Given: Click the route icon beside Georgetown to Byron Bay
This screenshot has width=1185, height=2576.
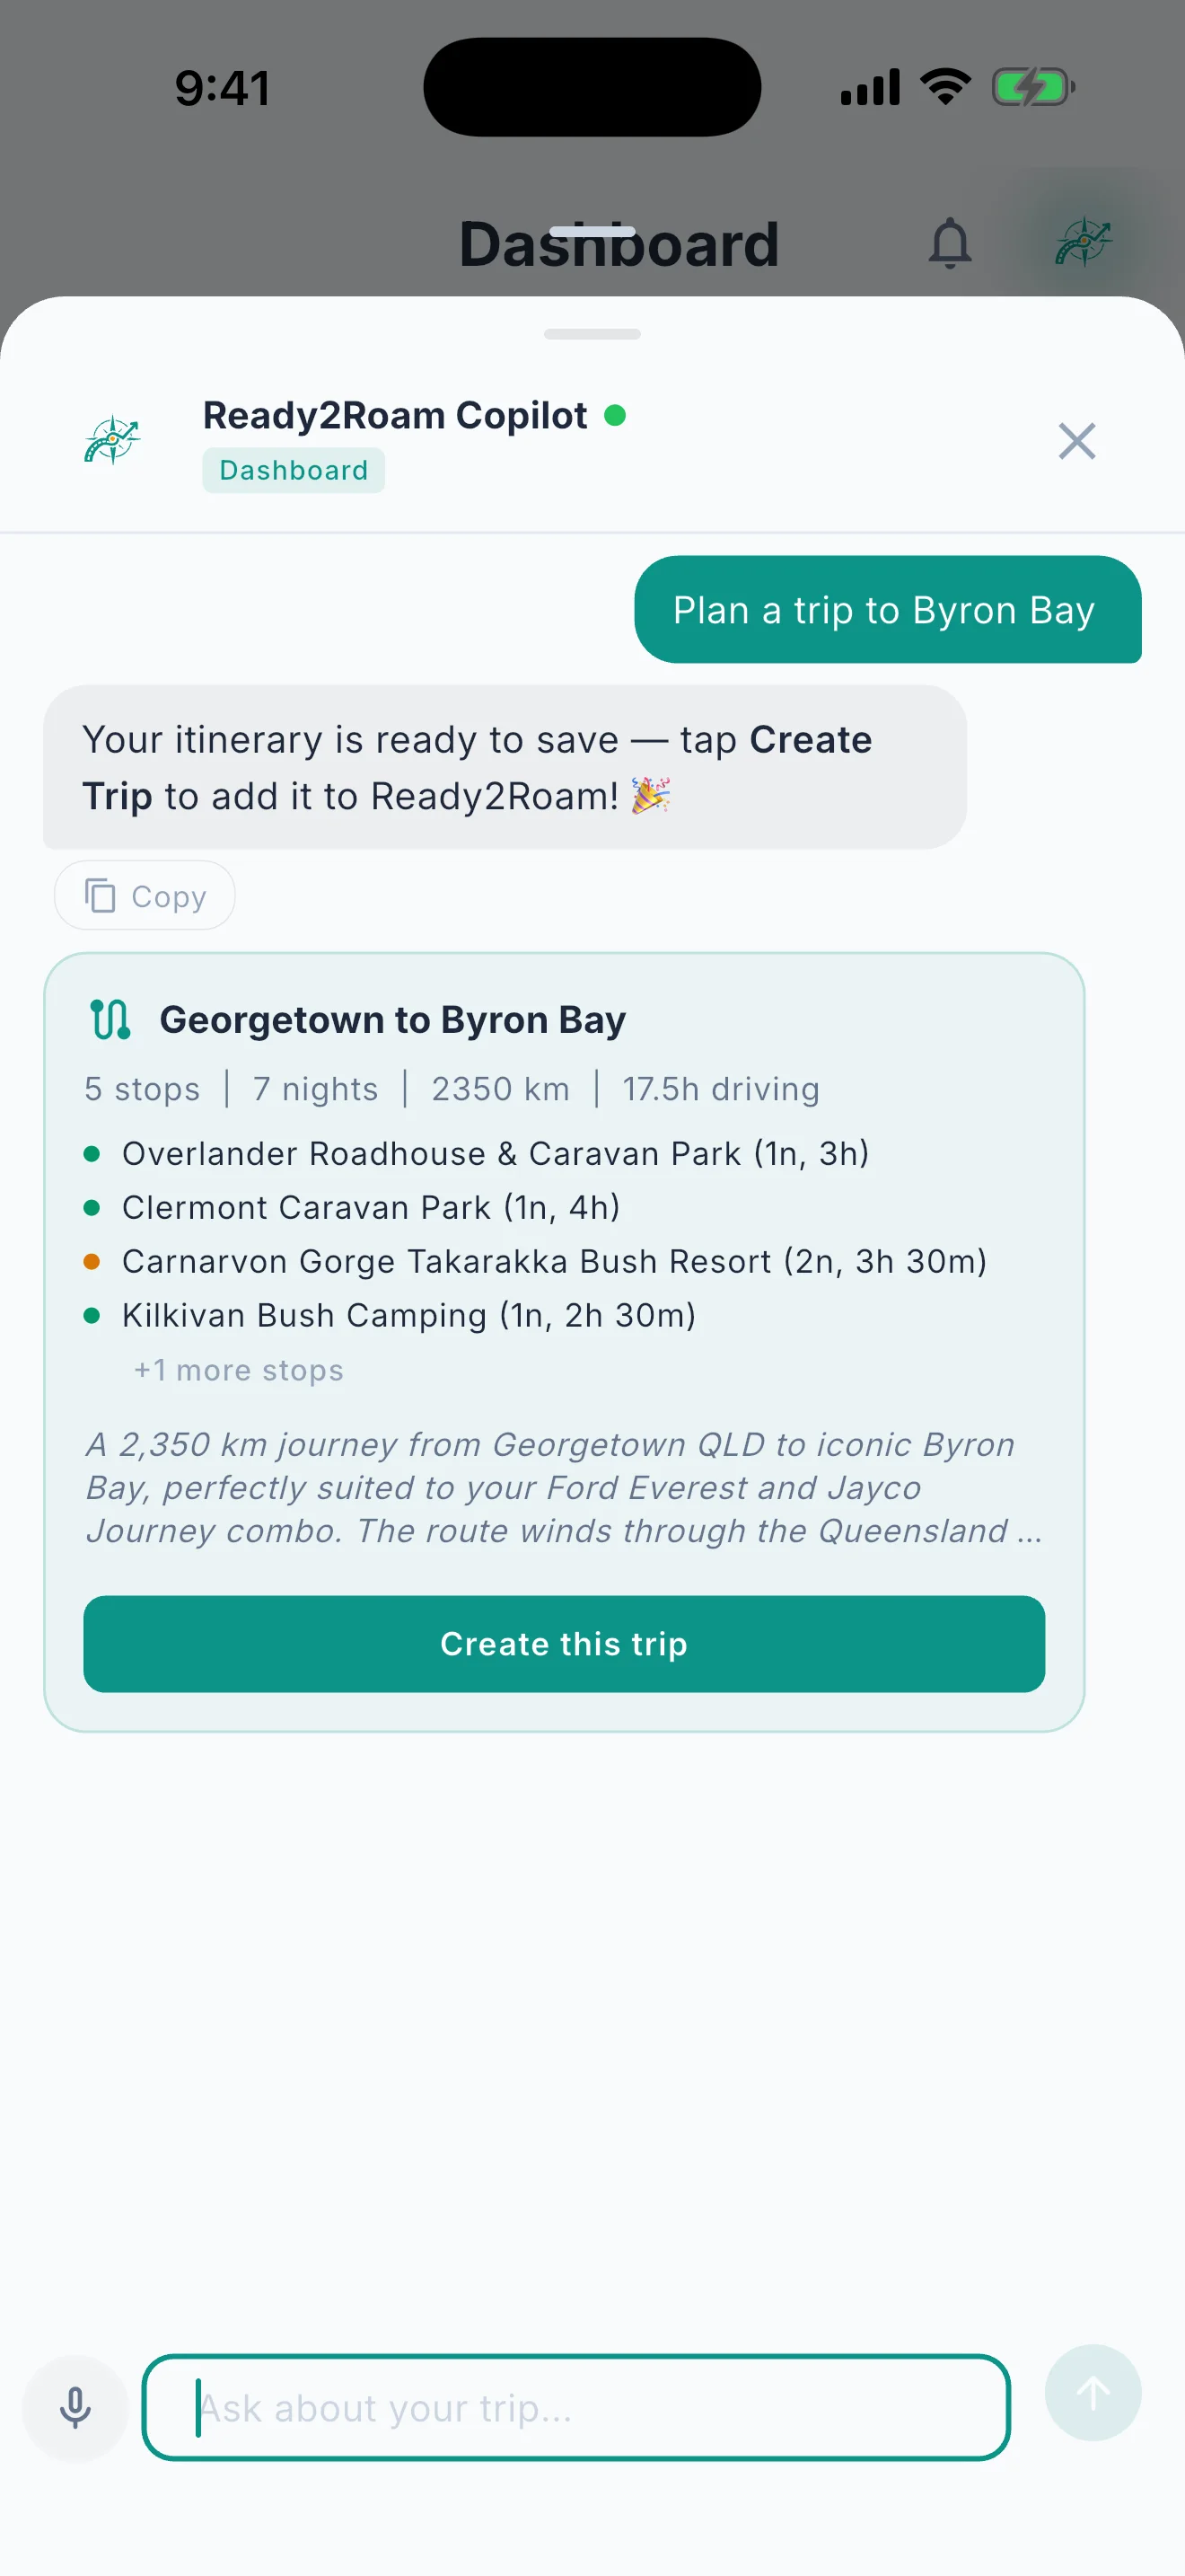Looking at the screenshot, I should [x=110, y=1020].
